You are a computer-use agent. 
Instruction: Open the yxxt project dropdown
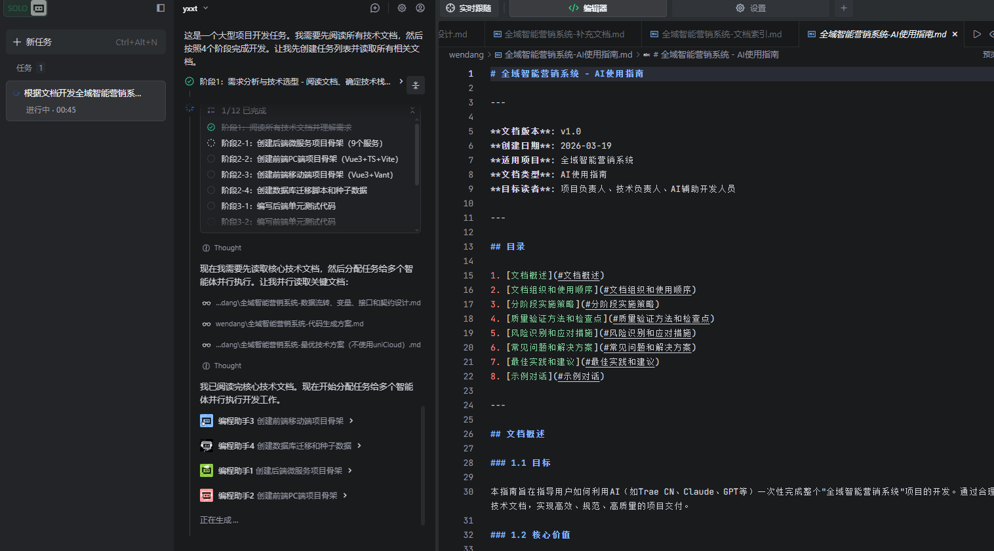(x=195, y=9)
